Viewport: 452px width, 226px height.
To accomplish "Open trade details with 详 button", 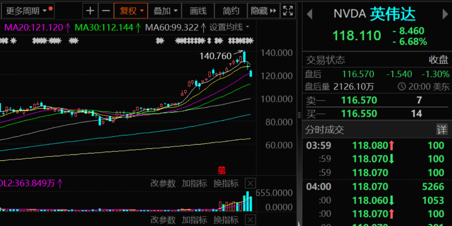I will tap(442, 130).
